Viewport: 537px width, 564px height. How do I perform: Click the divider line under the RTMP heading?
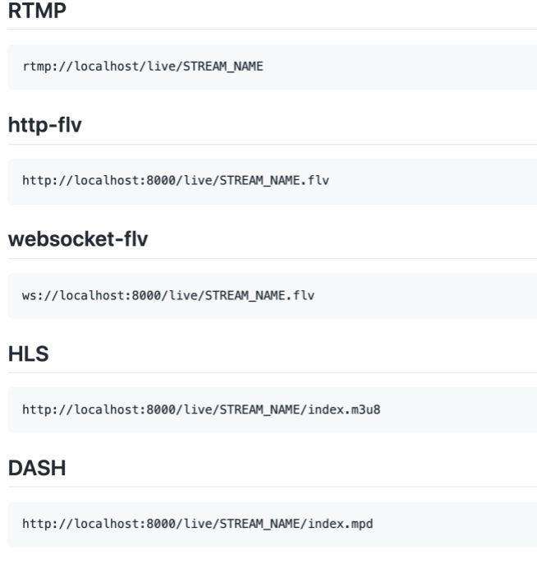272,29
